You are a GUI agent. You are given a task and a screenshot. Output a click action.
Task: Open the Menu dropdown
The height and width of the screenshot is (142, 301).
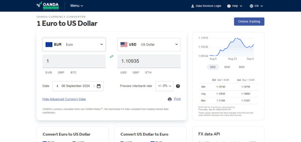[77, 6]
